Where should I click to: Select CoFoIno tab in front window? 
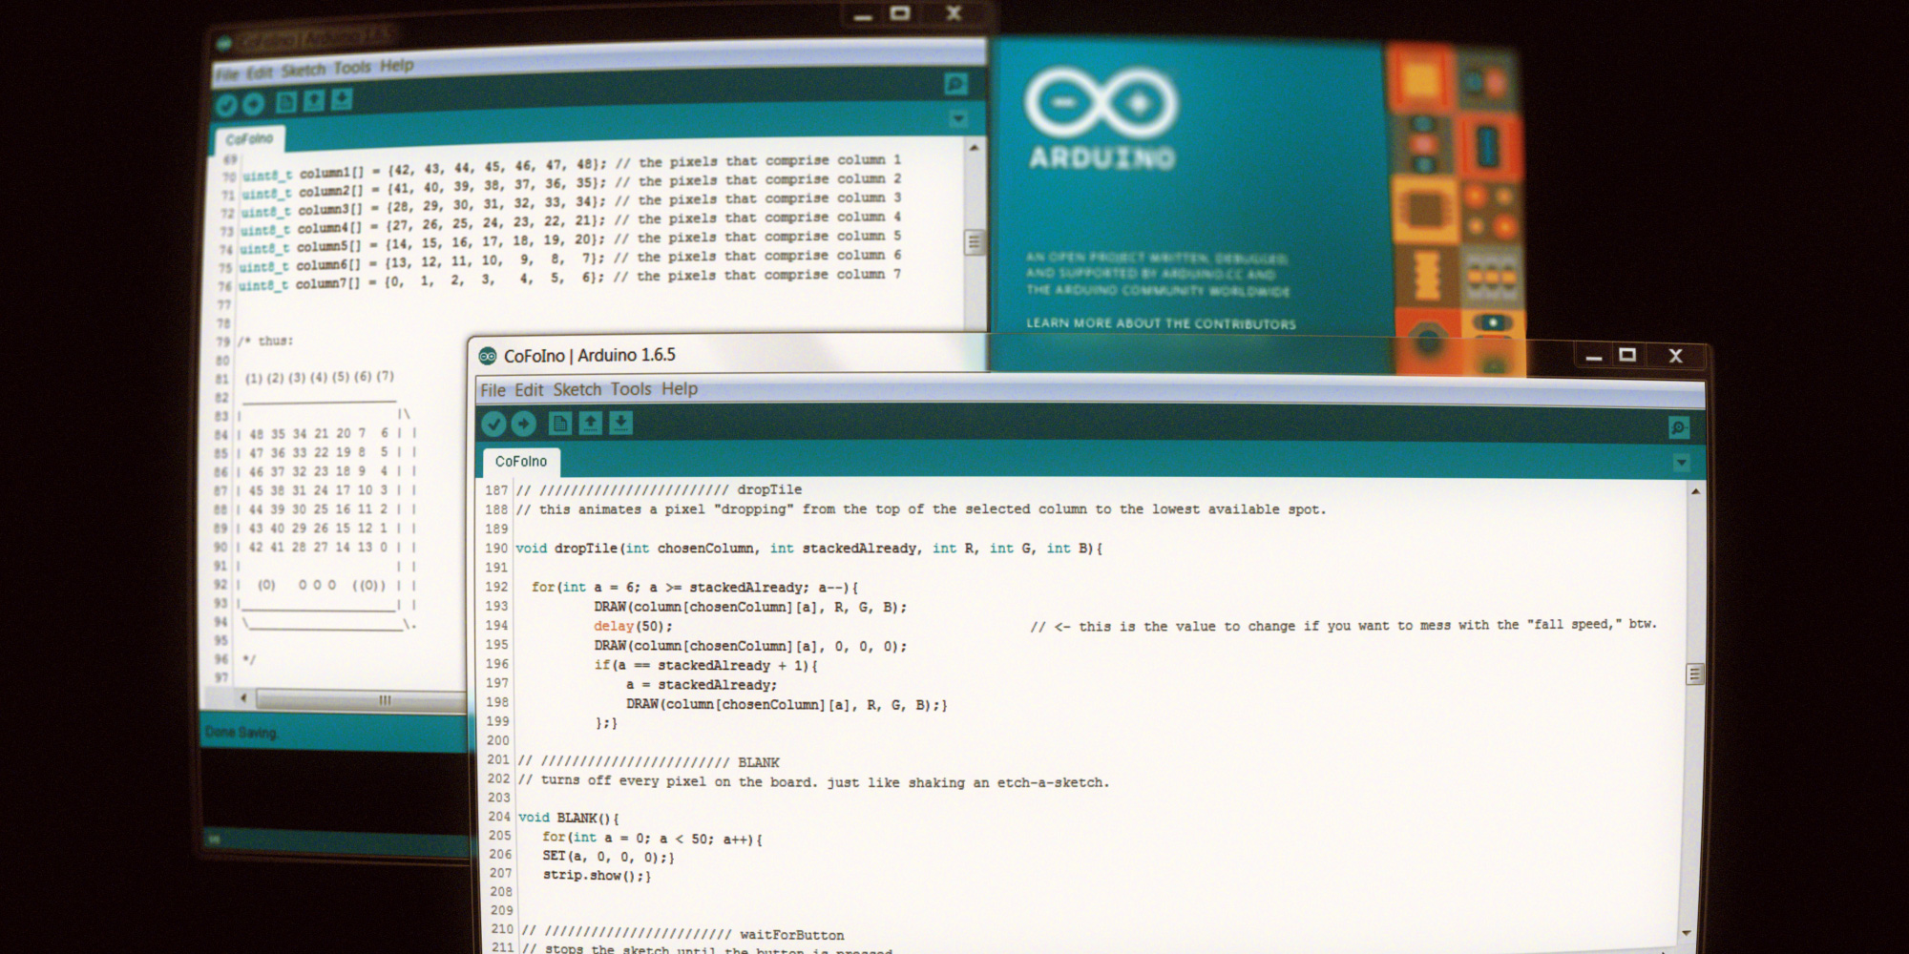point(521,462)
